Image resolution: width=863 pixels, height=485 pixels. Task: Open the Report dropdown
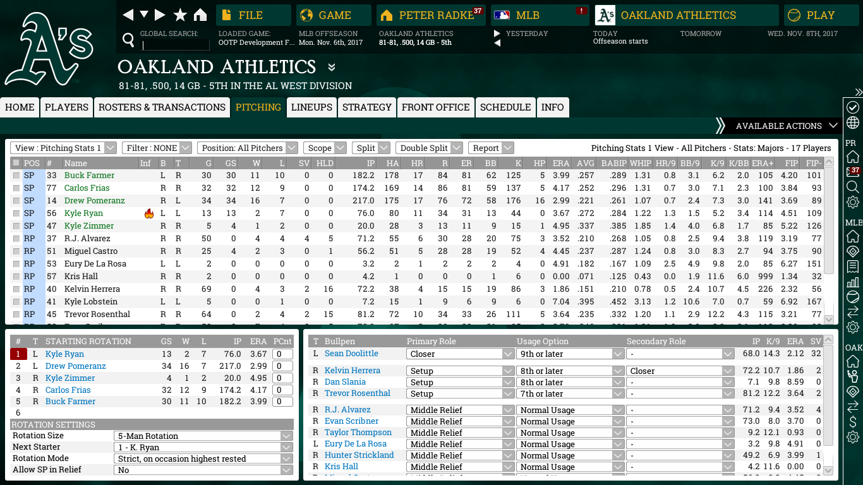click(492, 148)
